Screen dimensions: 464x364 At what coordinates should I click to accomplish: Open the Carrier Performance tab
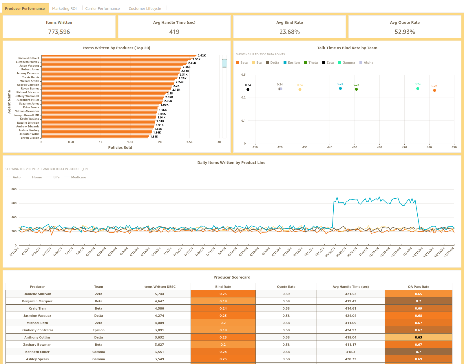[103, 8]
